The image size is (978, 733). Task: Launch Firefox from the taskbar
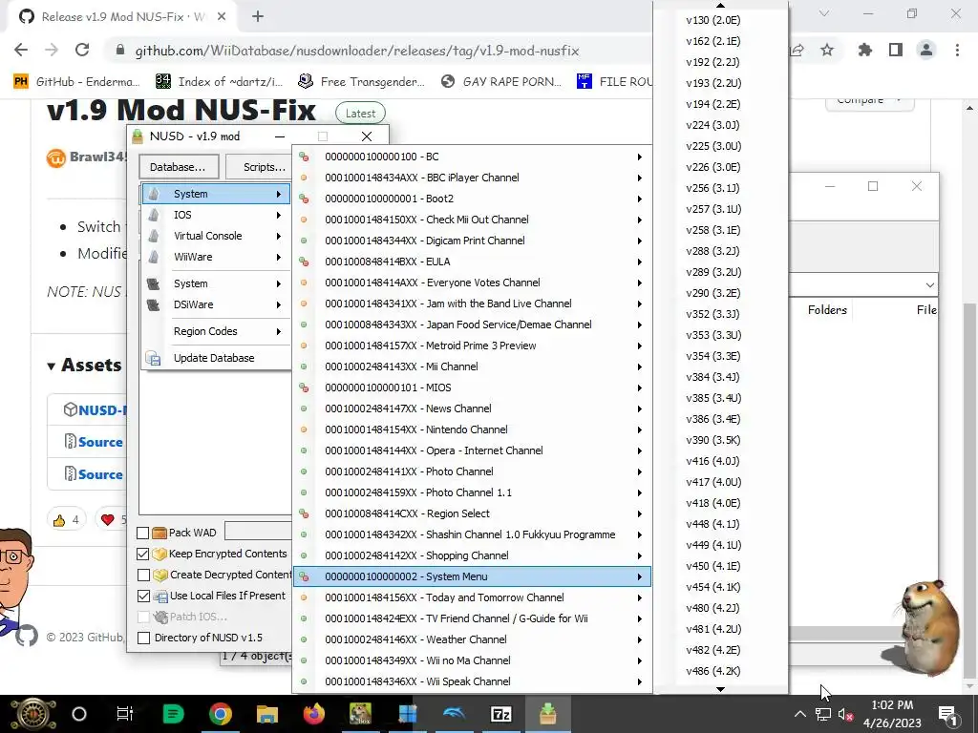point(313,714)
